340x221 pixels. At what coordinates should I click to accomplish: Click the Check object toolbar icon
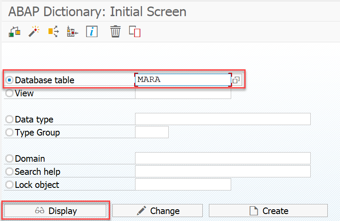[15, 32]
